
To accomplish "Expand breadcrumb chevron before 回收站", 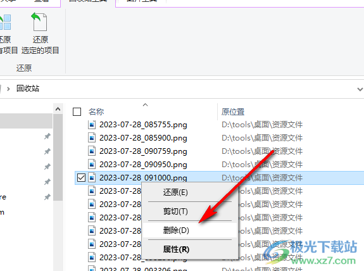I will tap(8, 89).
